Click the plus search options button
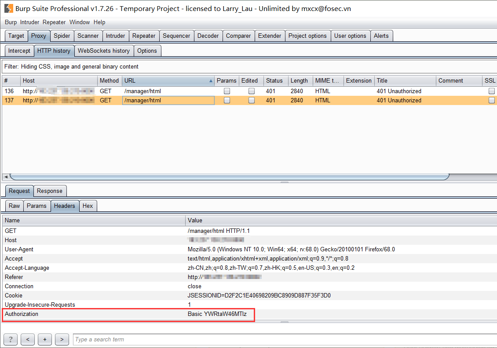 [x=45, y=340]
